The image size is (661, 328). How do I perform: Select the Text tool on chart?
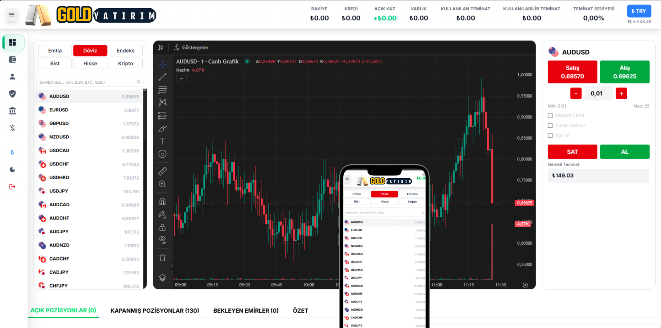point(163,141)
